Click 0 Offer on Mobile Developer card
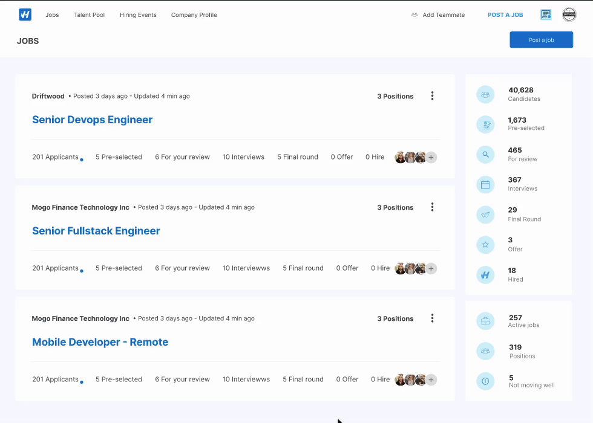This screenshot has height=423, width=593. point(347,379)
